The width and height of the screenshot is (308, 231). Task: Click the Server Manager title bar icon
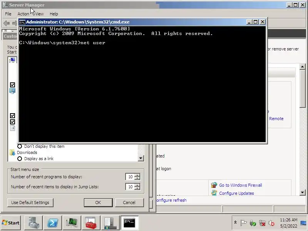5,5
